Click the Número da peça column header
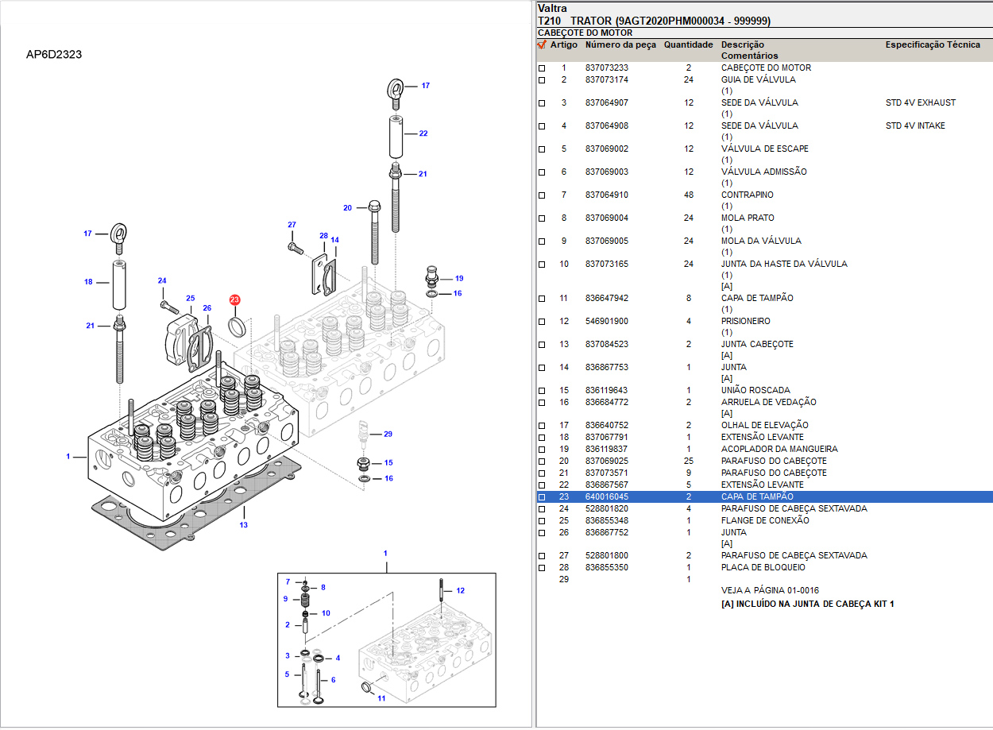The height and width of the screenshot is (730, 993). tap(620, 45)
